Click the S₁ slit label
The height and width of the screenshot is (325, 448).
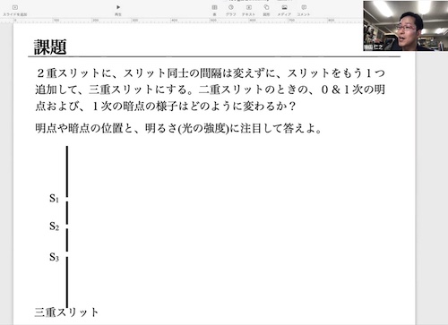coord(54,198)
